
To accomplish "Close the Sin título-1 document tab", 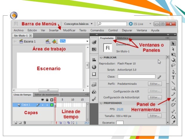I will (x=30, y=35).
